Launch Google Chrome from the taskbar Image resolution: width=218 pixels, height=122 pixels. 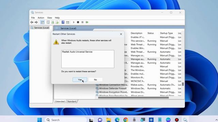pyautogui.click(x=126, y=120)
